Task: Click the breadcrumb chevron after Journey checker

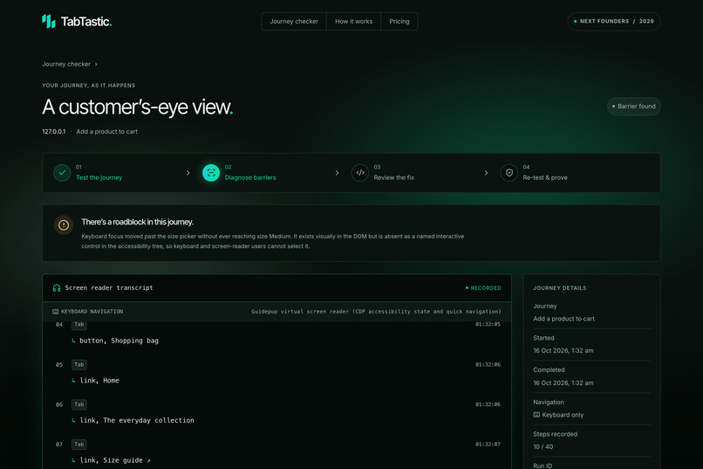Action: coord(96,64)
